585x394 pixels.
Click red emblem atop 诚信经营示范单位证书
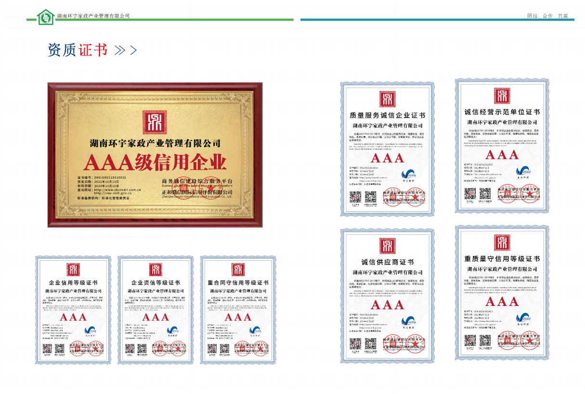(502, 96)
